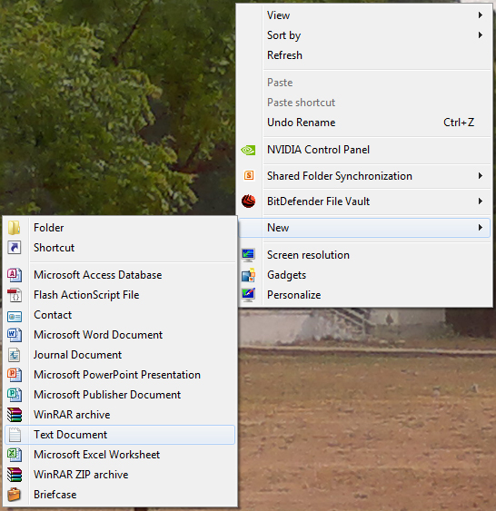Image resolution: width=496 pixels, height=511 pixels.
Task: Choose Sort by from context menu
Action: (x=364, y=34)
